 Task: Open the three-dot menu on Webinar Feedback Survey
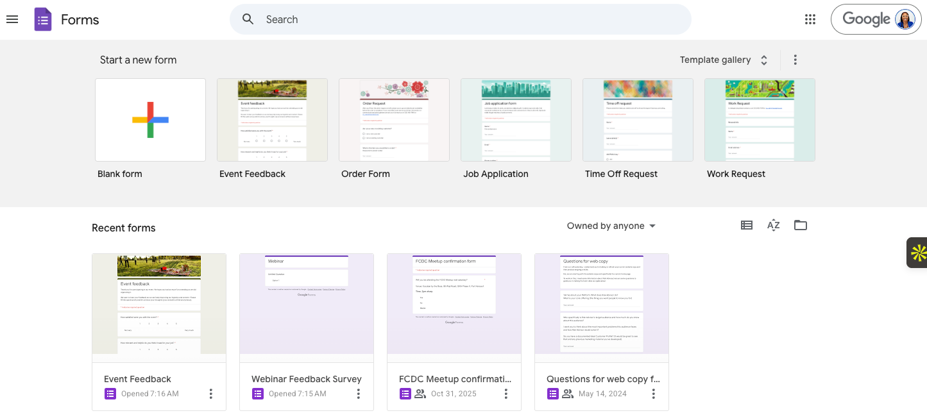point(358,393)
